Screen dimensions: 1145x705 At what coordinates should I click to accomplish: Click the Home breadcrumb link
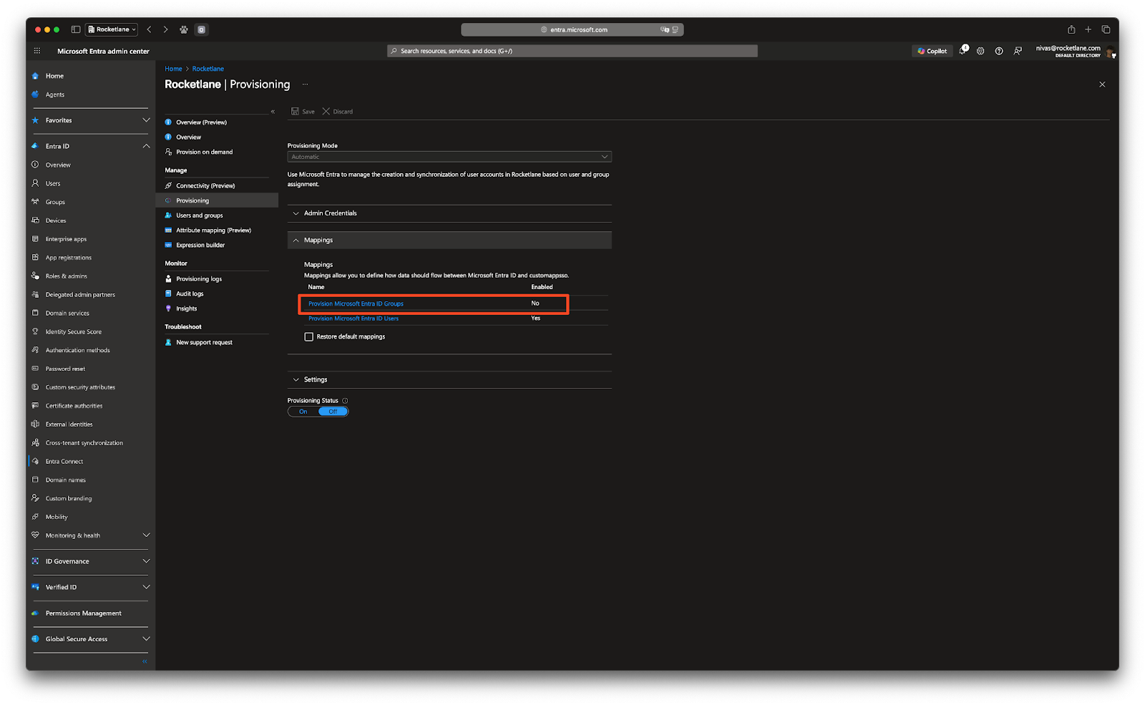[x=173, y=69]
